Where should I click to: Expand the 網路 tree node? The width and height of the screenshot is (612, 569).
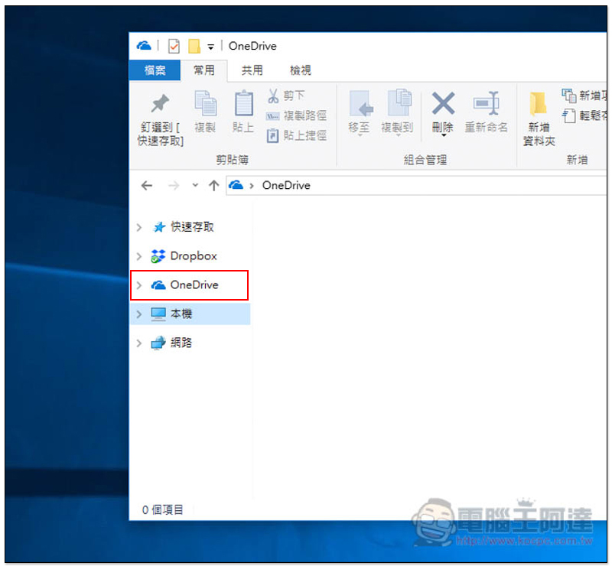tap(139, 343)
